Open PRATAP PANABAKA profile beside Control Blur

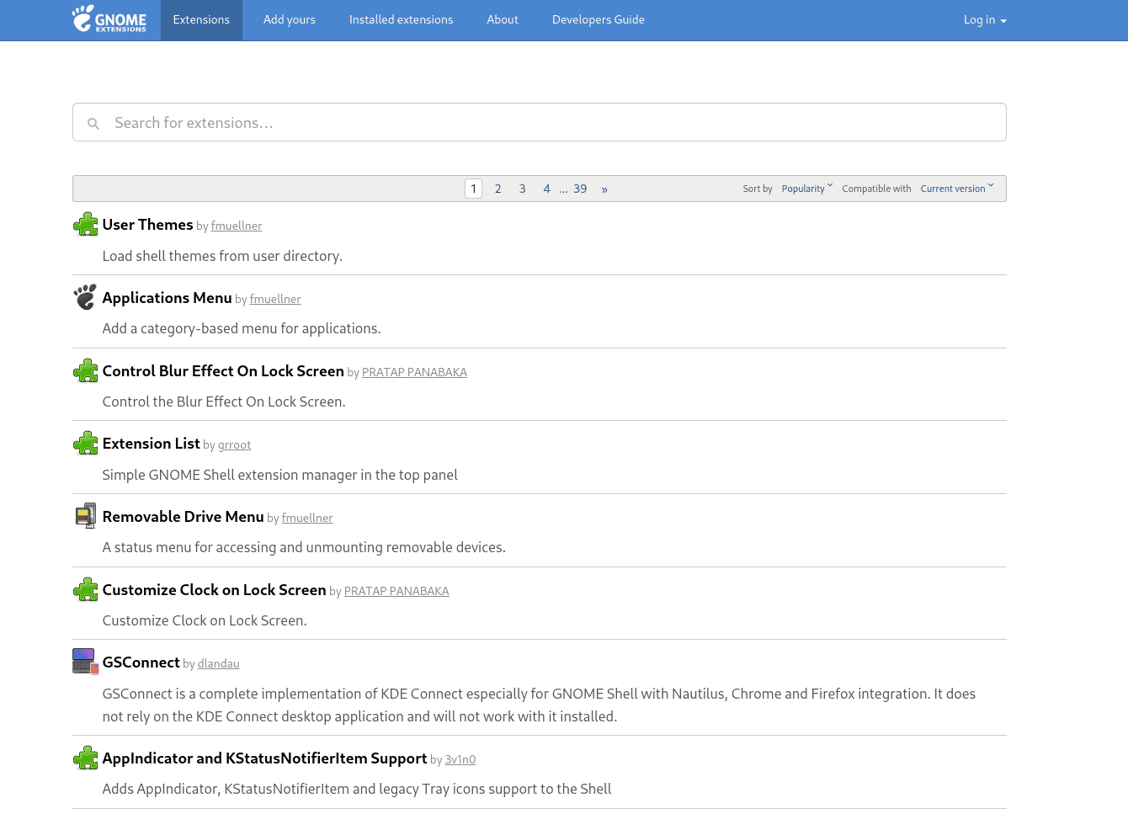[414, 372]
